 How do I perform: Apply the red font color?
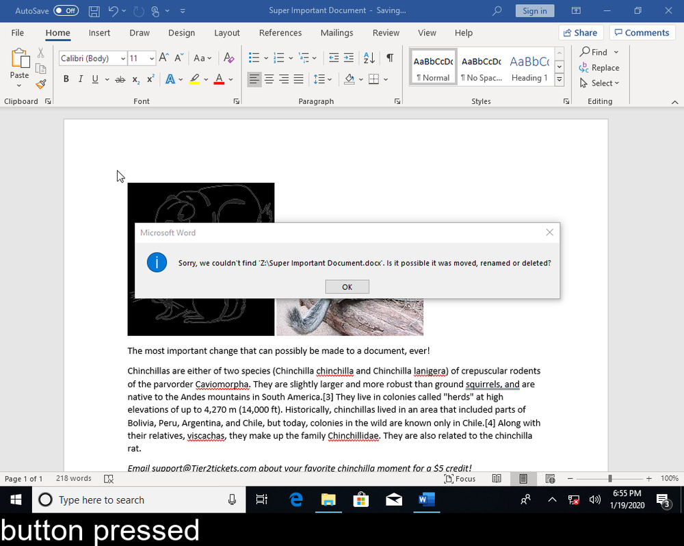220,79
